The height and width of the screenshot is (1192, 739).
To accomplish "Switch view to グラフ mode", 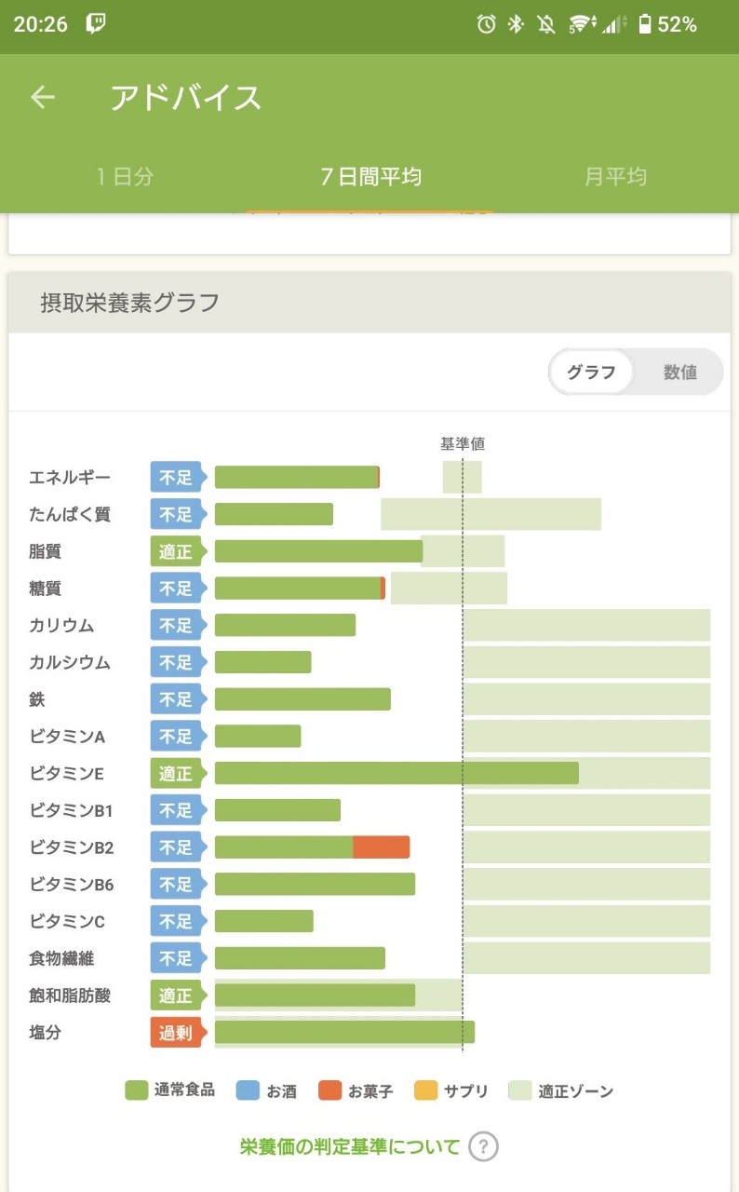I will point(592,372).
